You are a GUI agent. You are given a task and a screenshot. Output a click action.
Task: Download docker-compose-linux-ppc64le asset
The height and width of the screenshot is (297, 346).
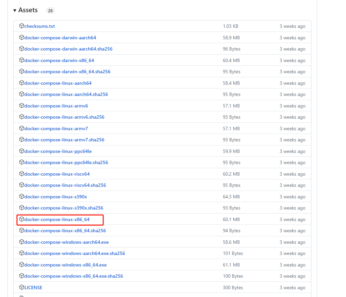click(x=58, y=152)
